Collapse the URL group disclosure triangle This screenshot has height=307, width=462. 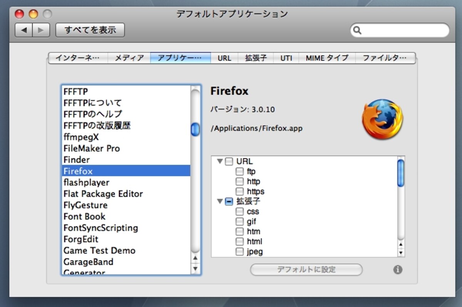[x=220, y=161]
